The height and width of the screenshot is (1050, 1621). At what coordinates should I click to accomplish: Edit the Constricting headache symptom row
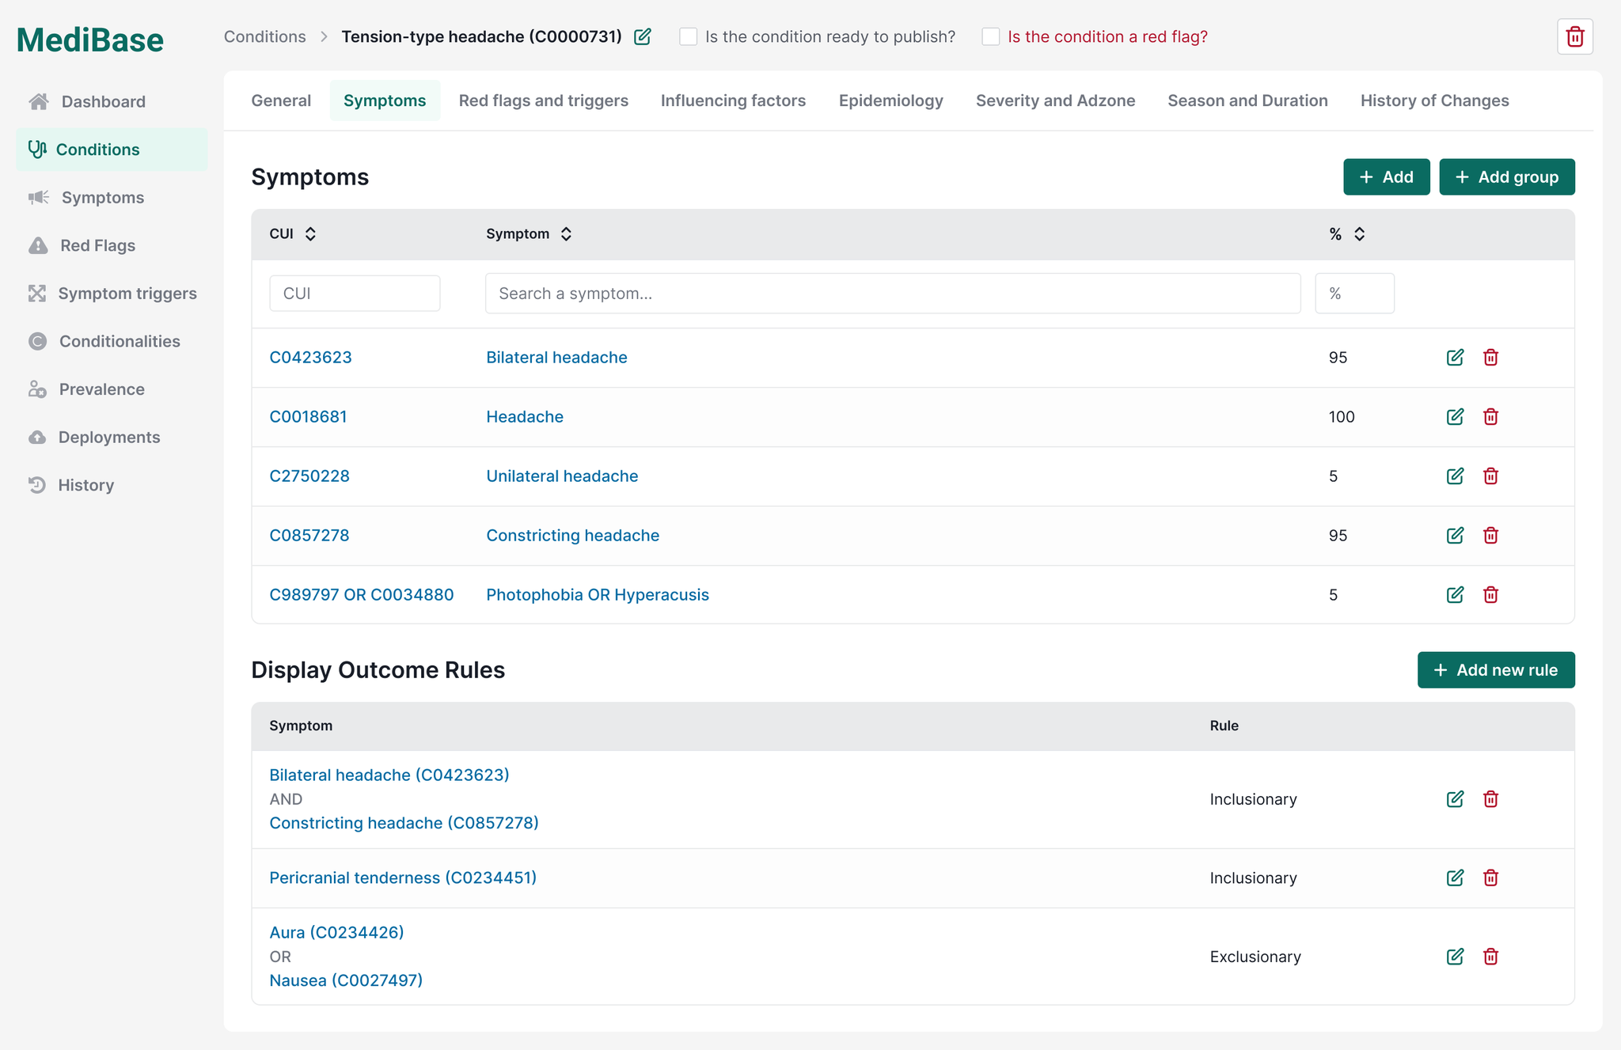(1455, 535)
